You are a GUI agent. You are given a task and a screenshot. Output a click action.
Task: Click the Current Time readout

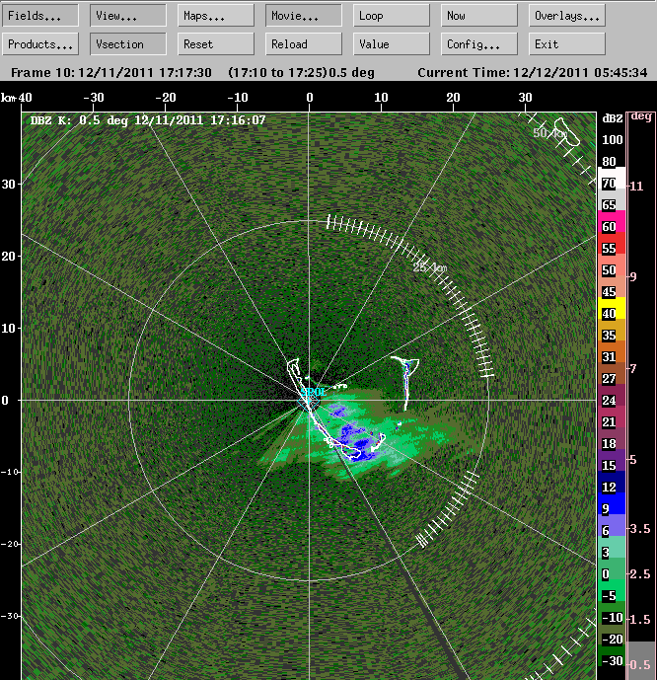pos(533,72)
